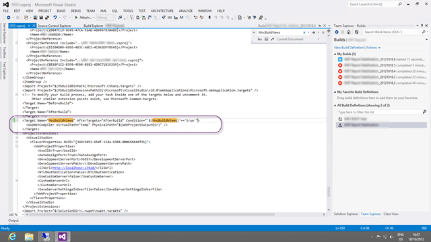Click the highlighted build definition download icon
Viewport: 431px width, 242px height.
point(340,125)
